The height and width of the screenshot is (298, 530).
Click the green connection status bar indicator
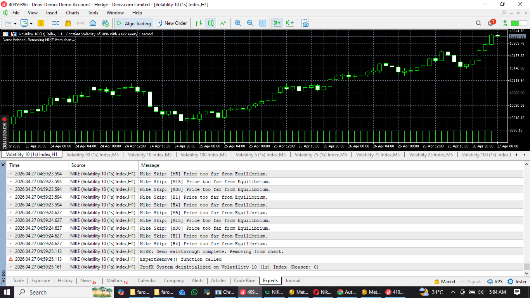coord(518,23)
